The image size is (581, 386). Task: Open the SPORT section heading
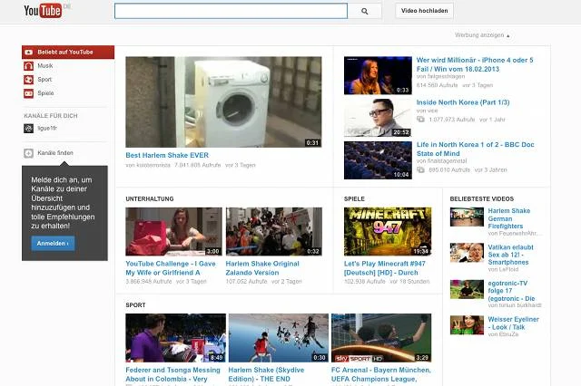pos(135,305)
